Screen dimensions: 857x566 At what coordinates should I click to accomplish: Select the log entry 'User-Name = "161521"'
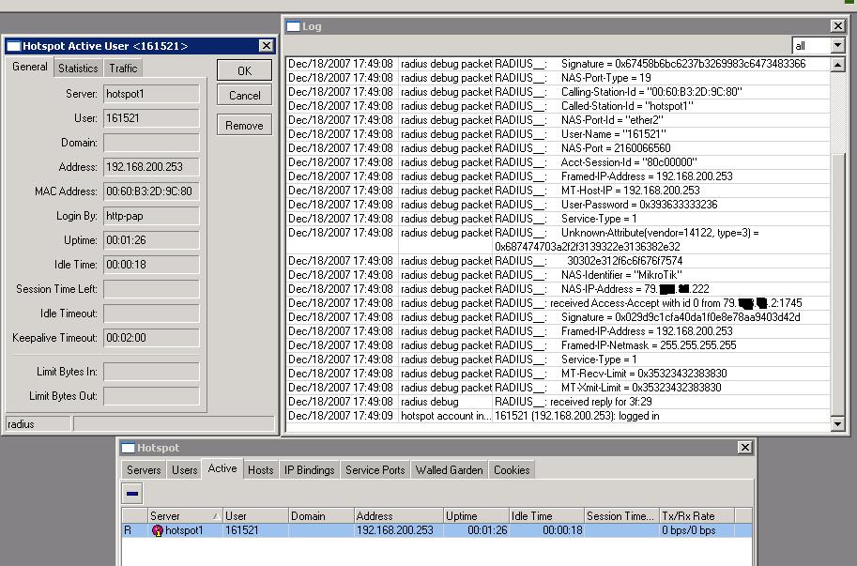558,134
